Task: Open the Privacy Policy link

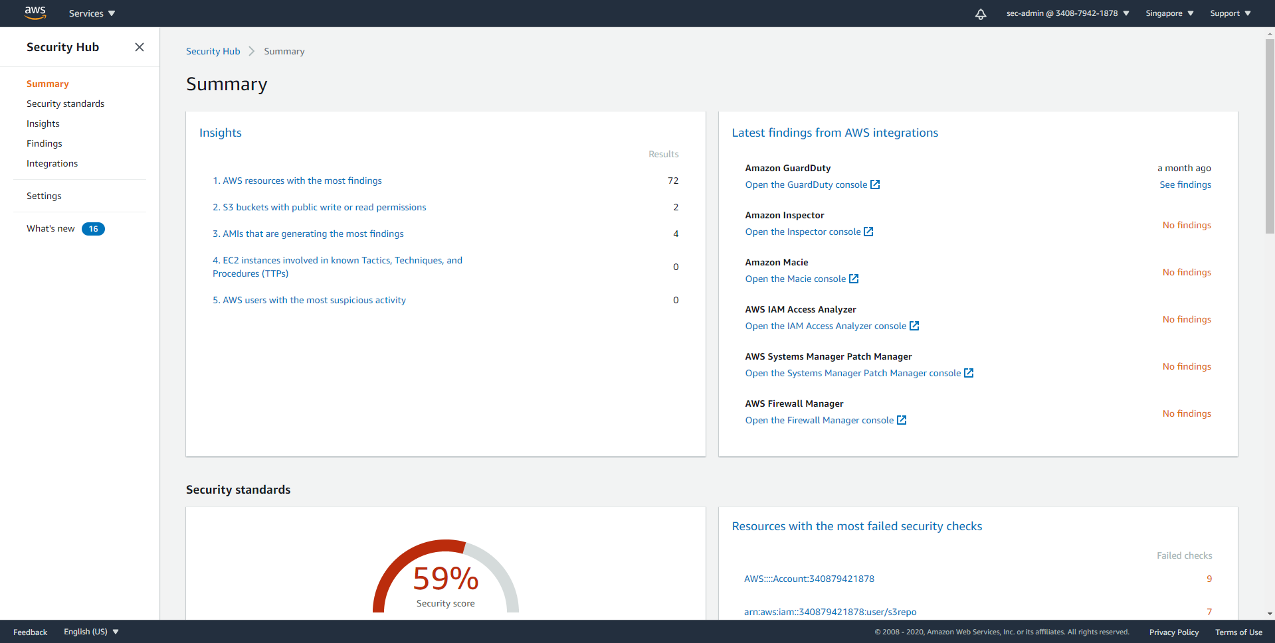Action: (x=1174, y=632)
